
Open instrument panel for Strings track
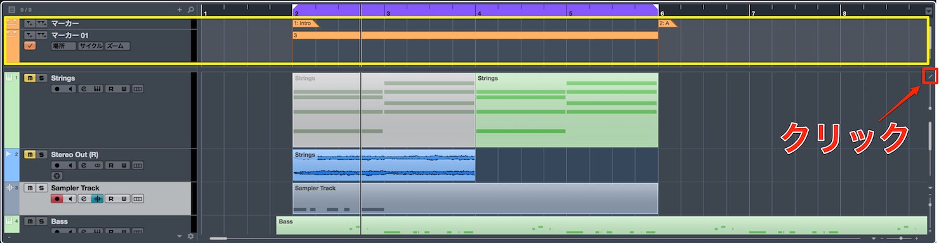coord(97,89)
